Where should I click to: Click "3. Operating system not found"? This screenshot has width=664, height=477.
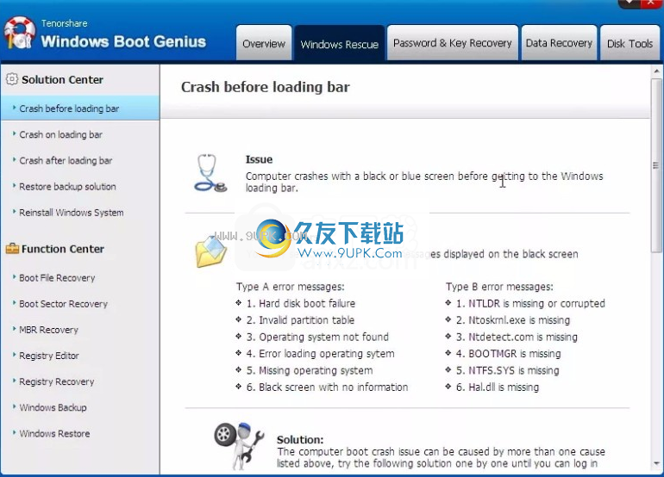coord(317,337)
